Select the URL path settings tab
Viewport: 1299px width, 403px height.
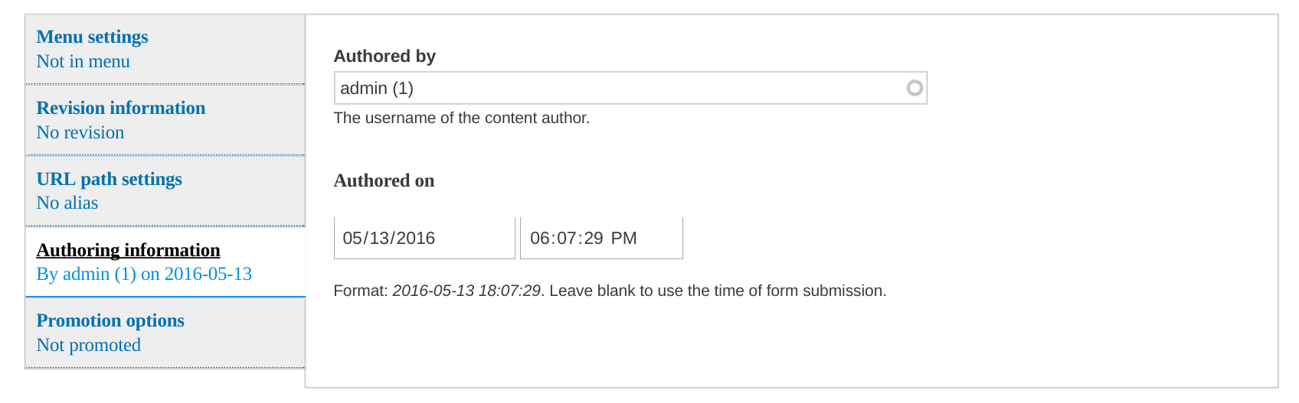point(110,179)
